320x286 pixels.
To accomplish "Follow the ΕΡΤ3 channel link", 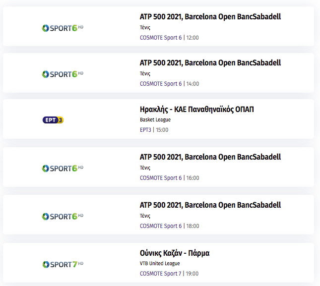I will click(145, 130).
